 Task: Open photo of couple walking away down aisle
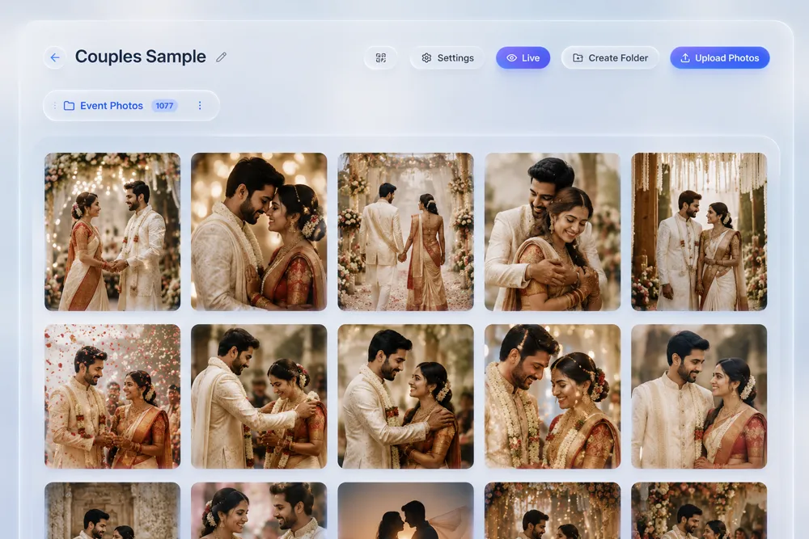click(x=405, y=232)
